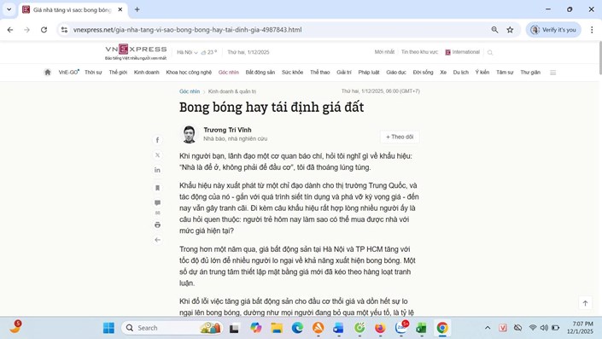Open Khoa học công nghệ section

tap(189, 73)
